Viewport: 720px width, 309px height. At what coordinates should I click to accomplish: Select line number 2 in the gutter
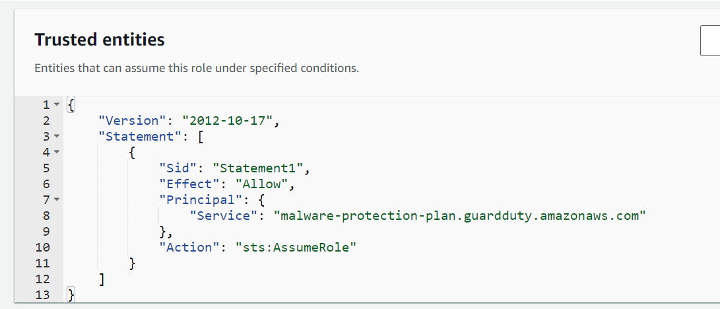[x=46, y=121]
